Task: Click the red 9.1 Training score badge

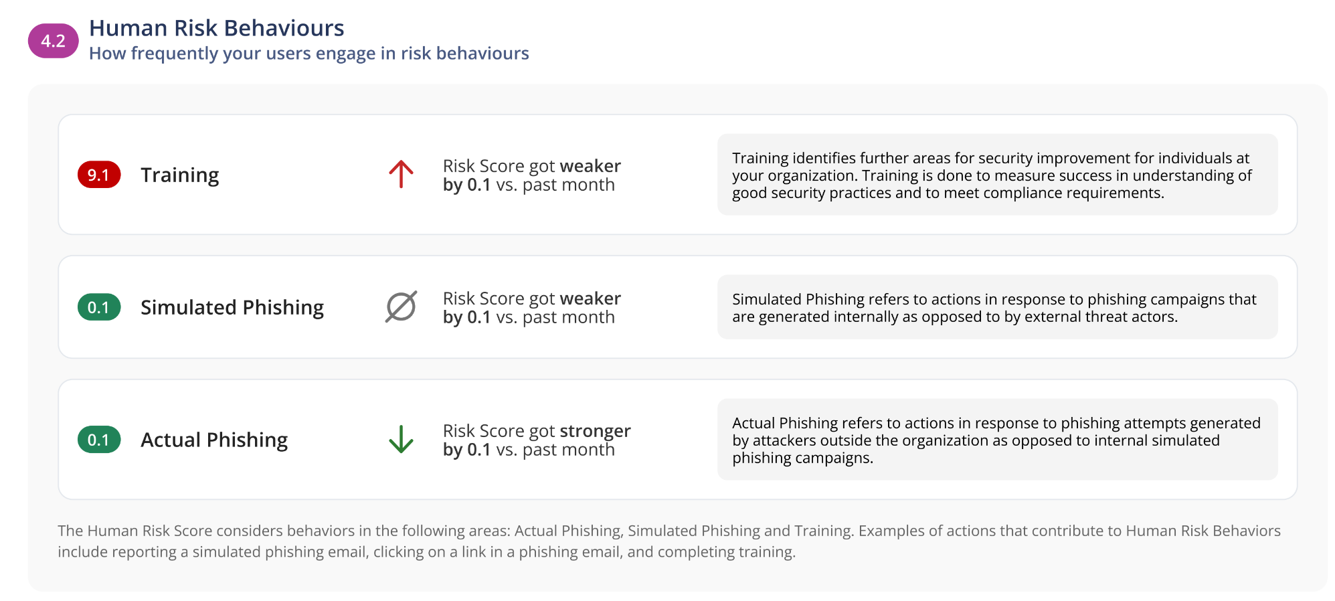Action: coord(99,175)
